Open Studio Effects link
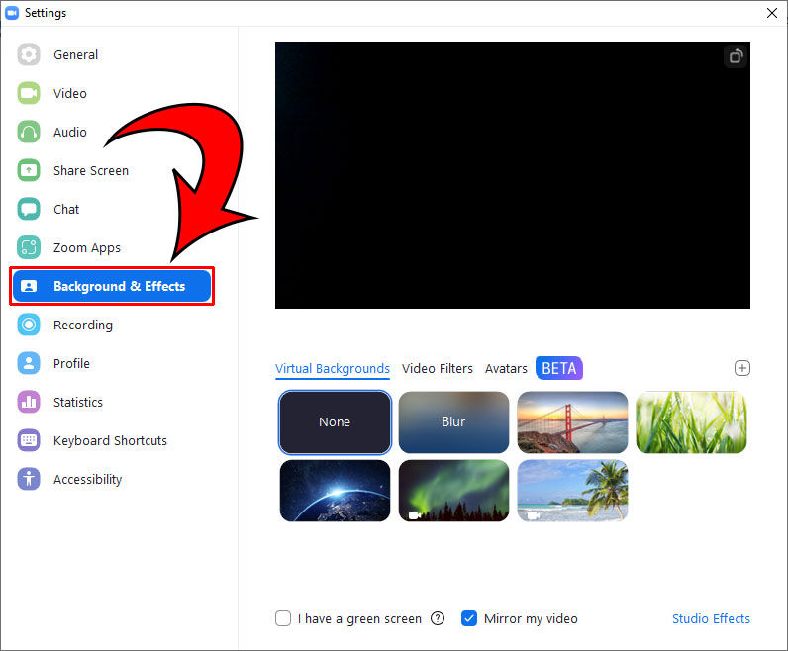 tap(711, 618)
